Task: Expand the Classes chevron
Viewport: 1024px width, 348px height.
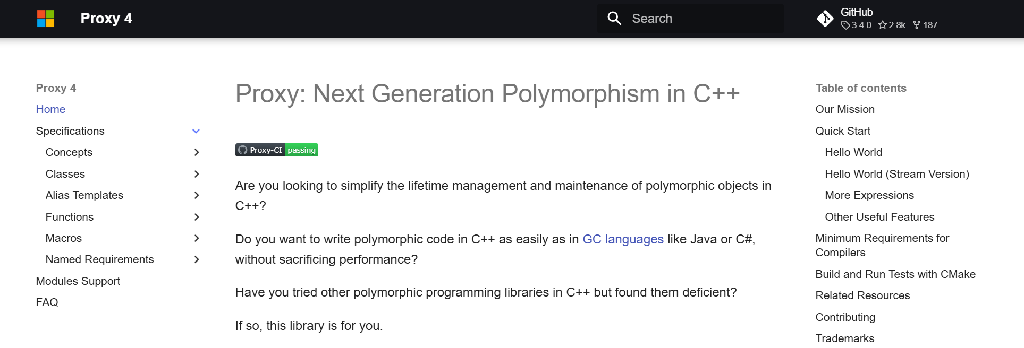Action: point(196,174)
